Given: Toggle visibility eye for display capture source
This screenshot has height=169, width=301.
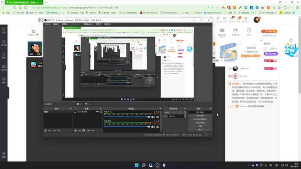Looking at the screenshot, I should [x=97, y=112].
